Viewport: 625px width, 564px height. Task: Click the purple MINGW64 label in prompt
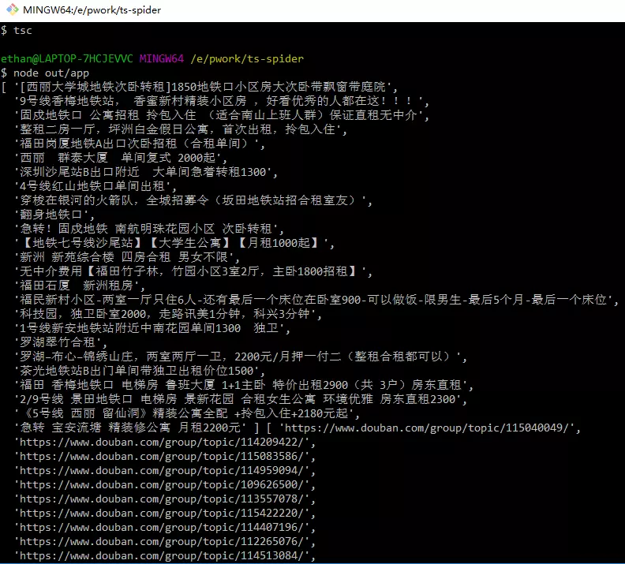click(162, 59)
